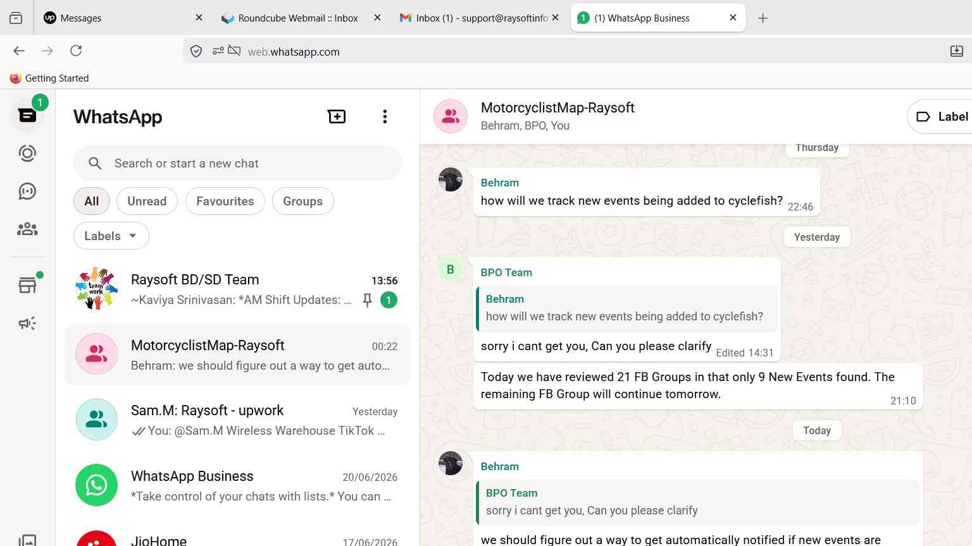972x546 pixels.
Task: Open the Communities icon in the sidebar
Action: pos(27,229)
